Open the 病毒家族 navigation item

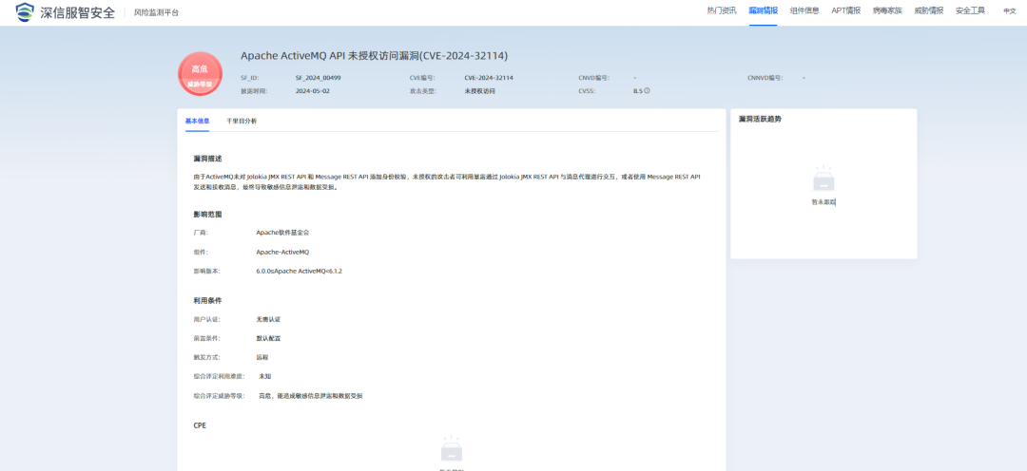click(x=887, y=11)
